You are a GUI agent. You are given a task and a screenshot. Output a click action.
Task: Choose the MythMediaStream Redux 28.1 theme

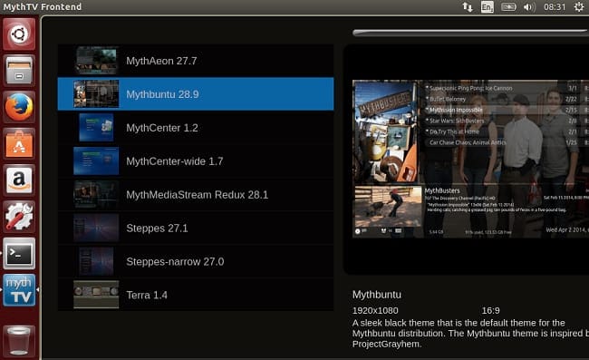tap(196, 195)
